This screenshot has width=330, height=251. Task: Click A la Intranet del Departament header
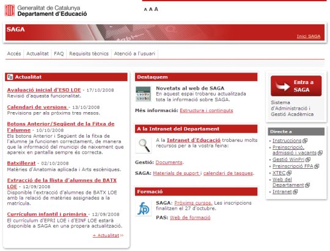[196, 129]
